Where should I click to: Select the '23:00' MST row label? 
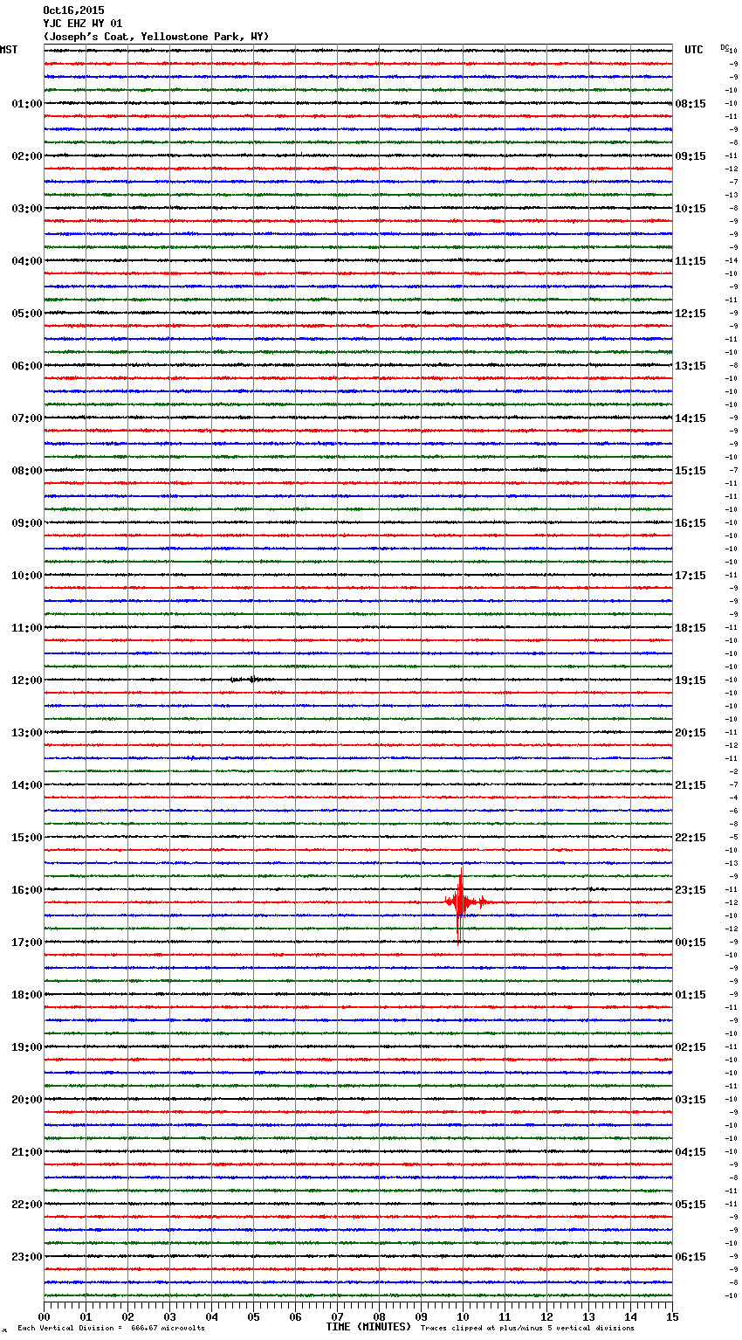point(27,1257)
